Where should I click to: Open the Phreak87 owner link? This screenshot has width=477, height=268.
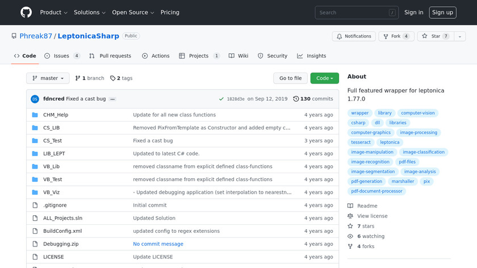click(36, 36)
